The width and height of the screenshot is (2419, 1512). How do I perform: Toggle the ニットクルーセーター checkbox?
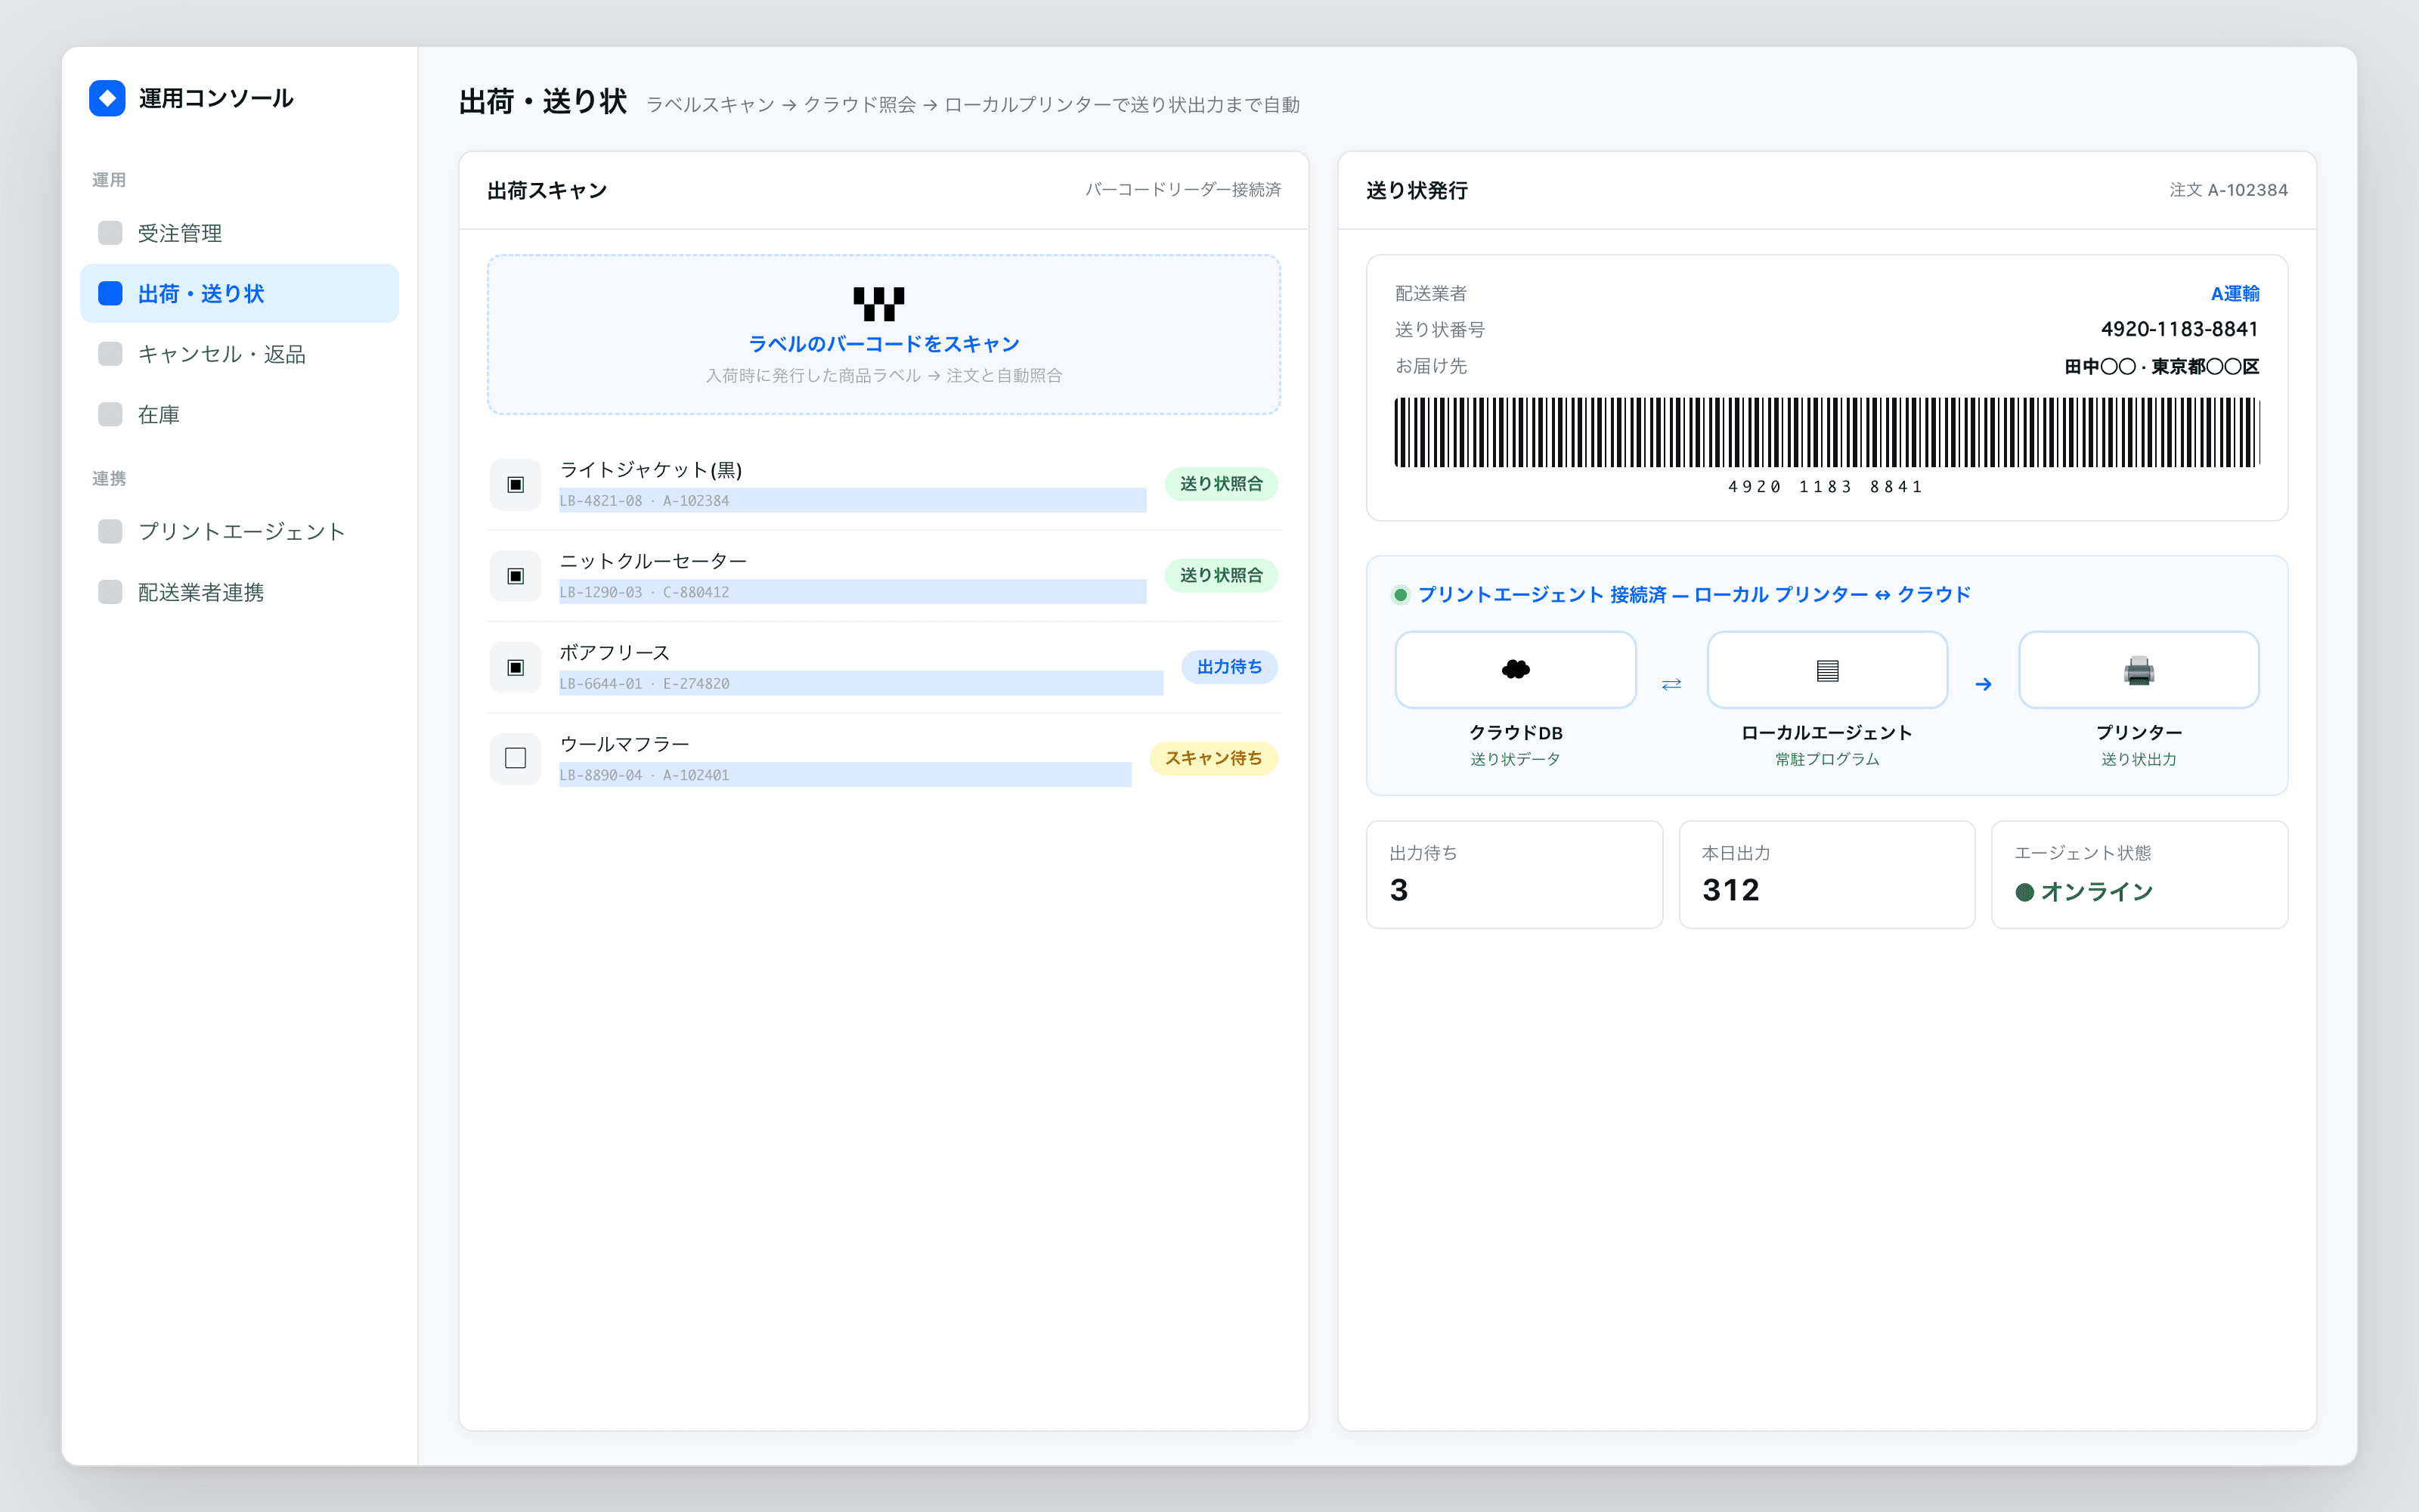(516, 576)
